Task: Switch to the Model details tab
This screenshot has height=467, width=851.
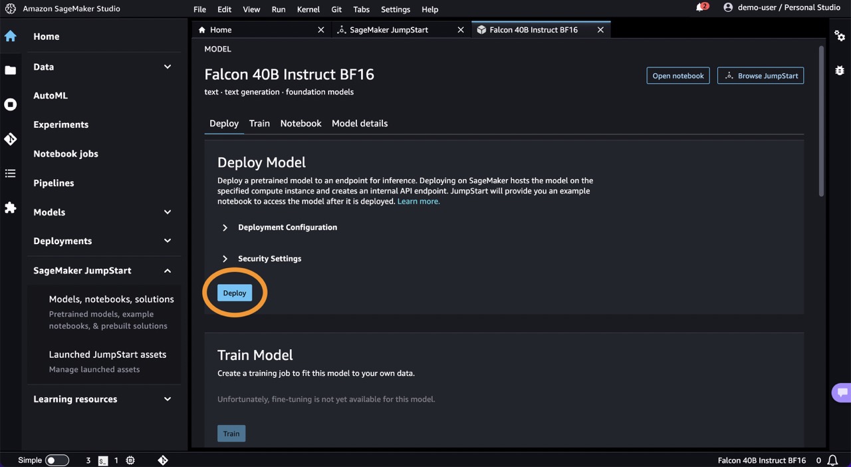Action: (360, 123)
